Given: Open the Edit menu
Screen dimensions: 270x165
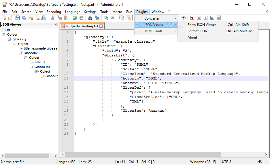Looking at the screenshot, I should click(14, 12).
